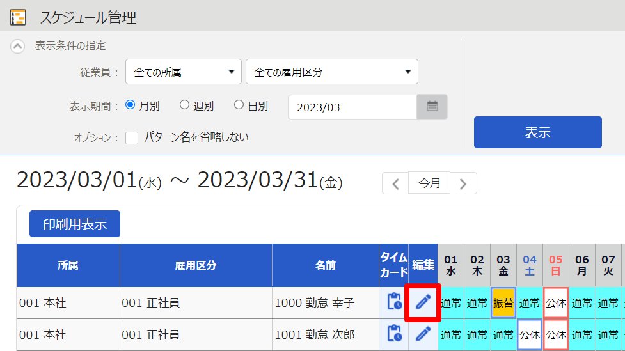Collapse the 表示条件の指定 section

click(x=17, y=46)
